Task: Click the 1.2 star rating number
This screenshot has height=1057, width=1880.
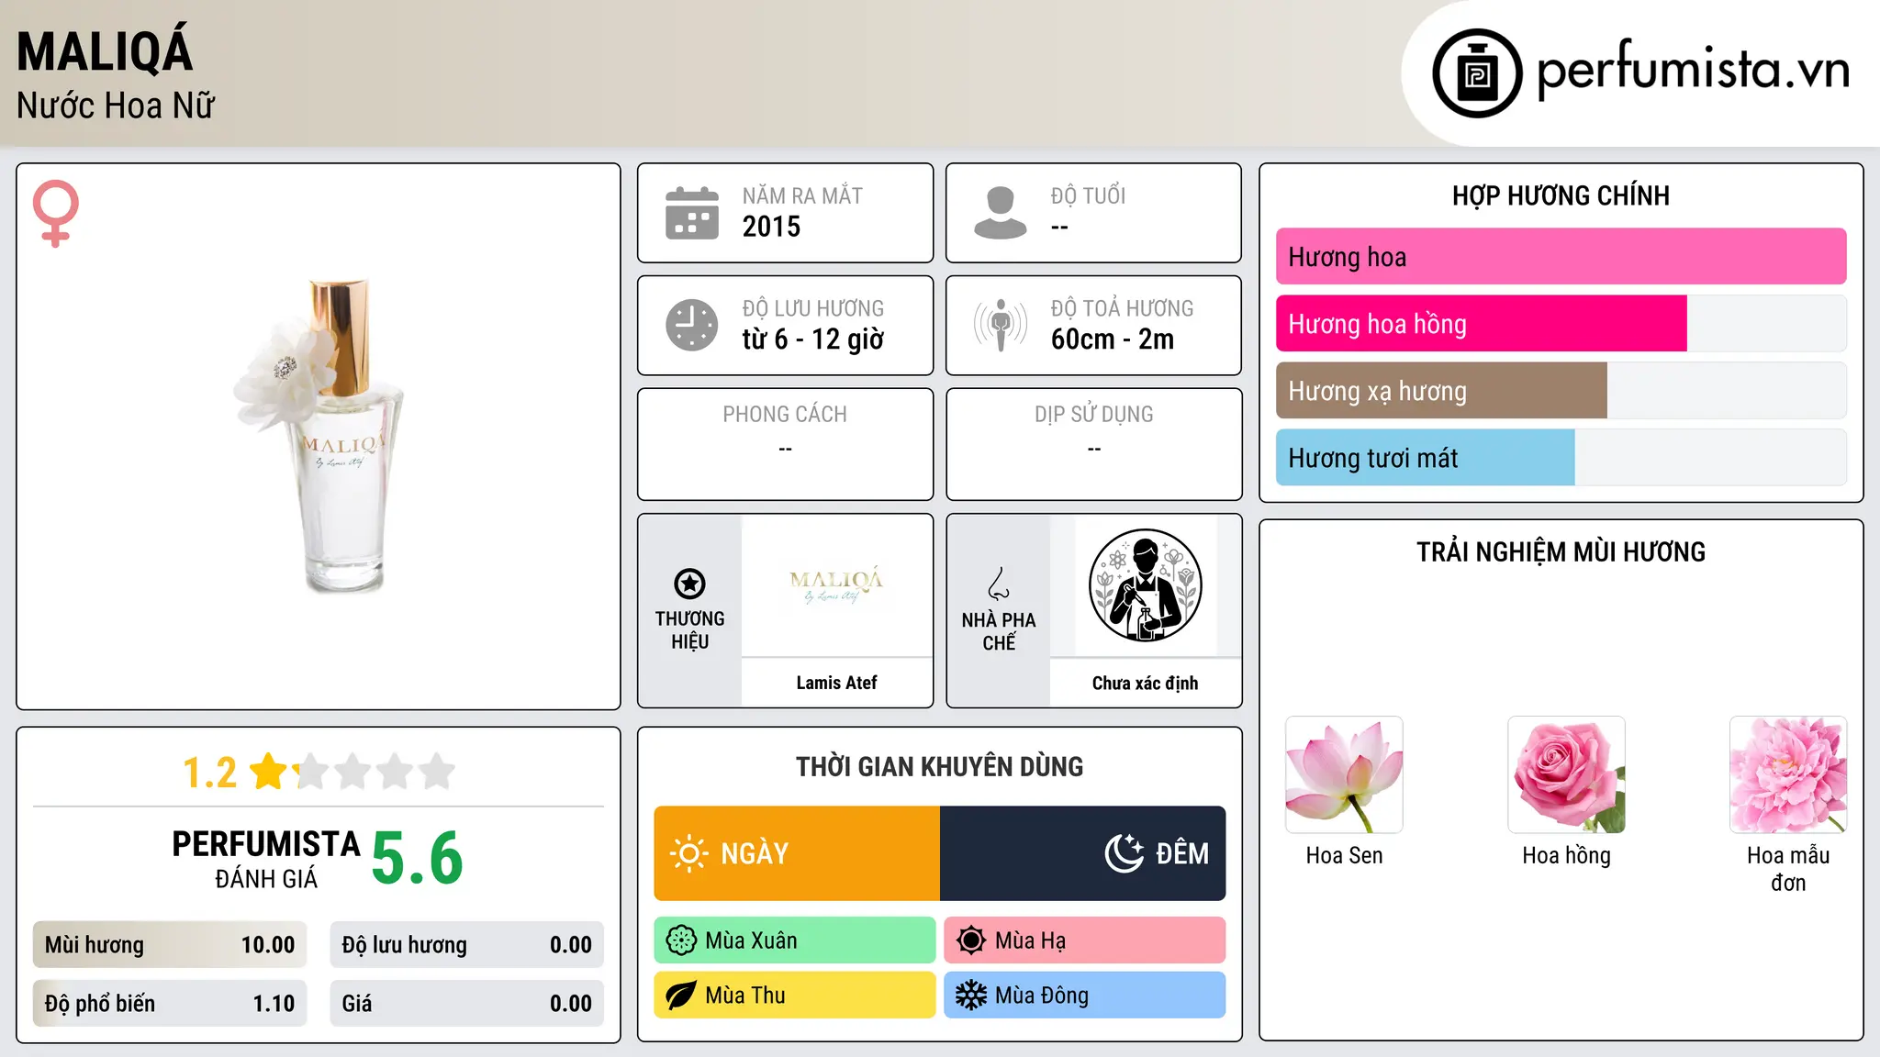Action: [x=209, y=773]
